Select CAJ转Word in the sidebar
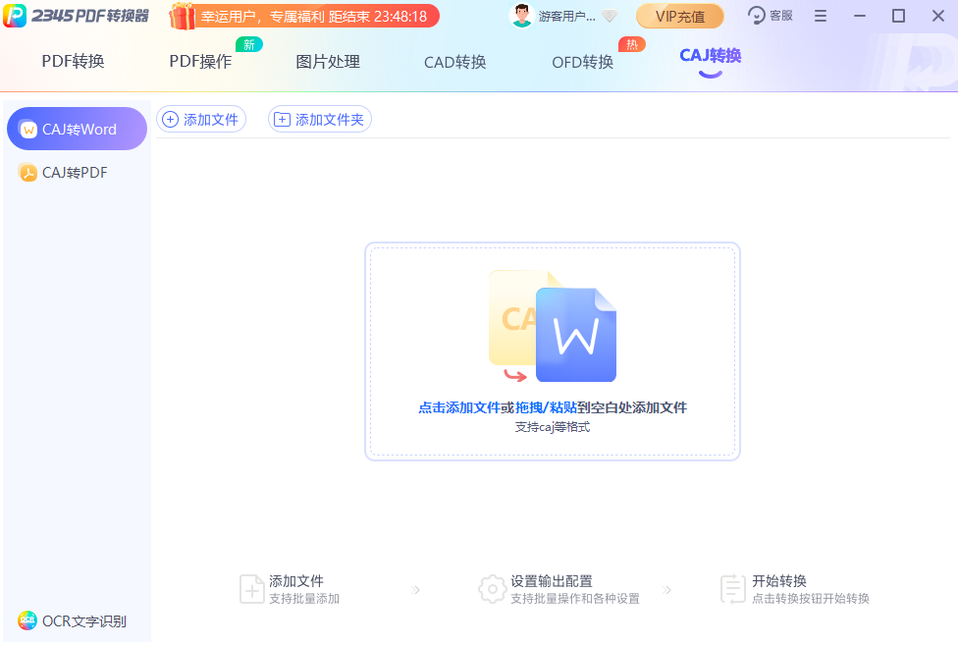 coord(77,129)
